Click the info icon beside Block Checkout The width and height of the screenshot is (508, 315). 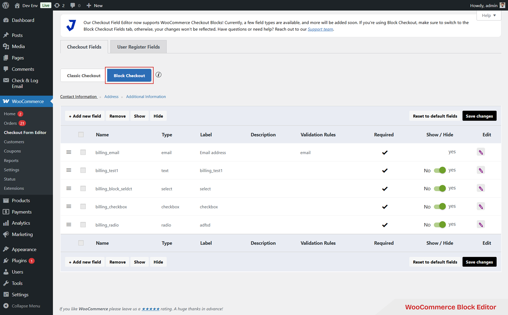click(x=158, y=75)
